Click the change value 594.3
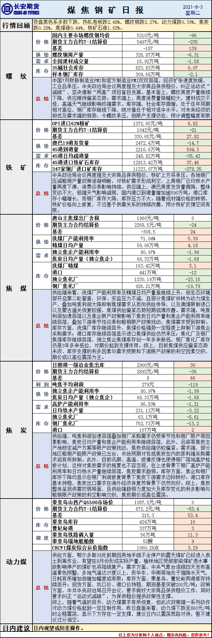 (193, 149)
